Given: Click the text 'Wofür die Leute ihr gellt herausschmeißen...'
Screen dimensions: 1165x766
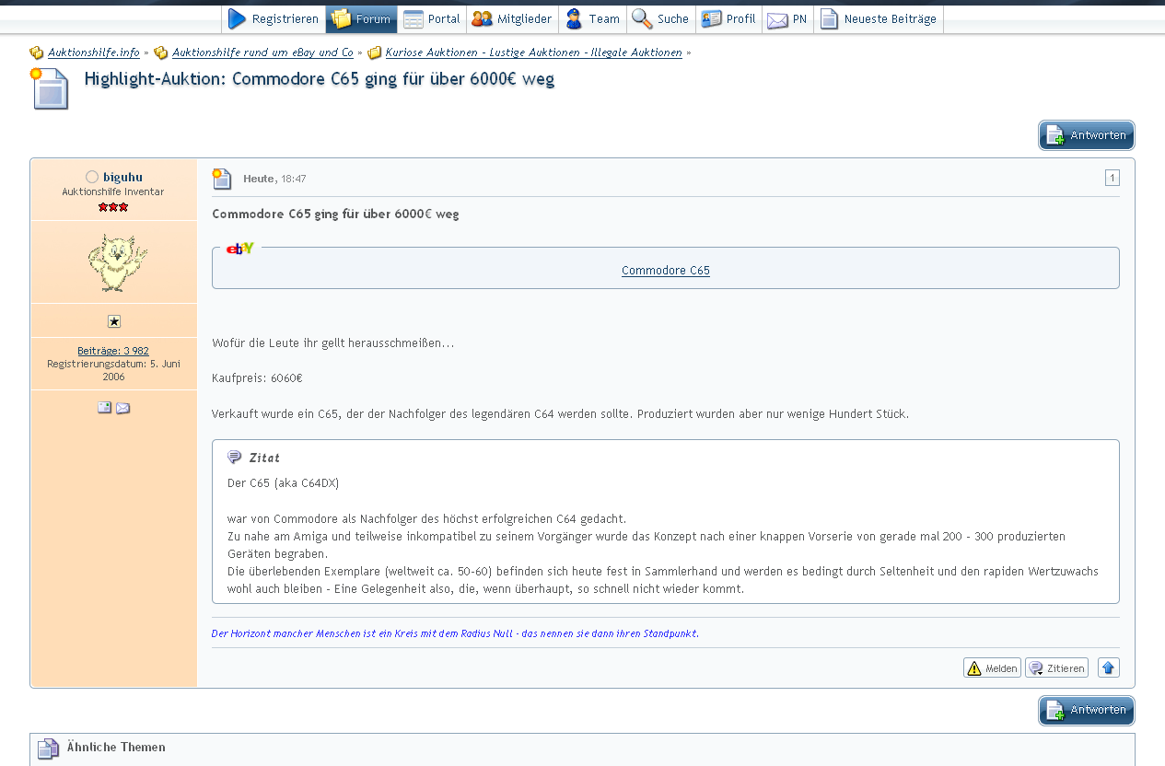Looking at the screenshot, I should click(332, 343).
